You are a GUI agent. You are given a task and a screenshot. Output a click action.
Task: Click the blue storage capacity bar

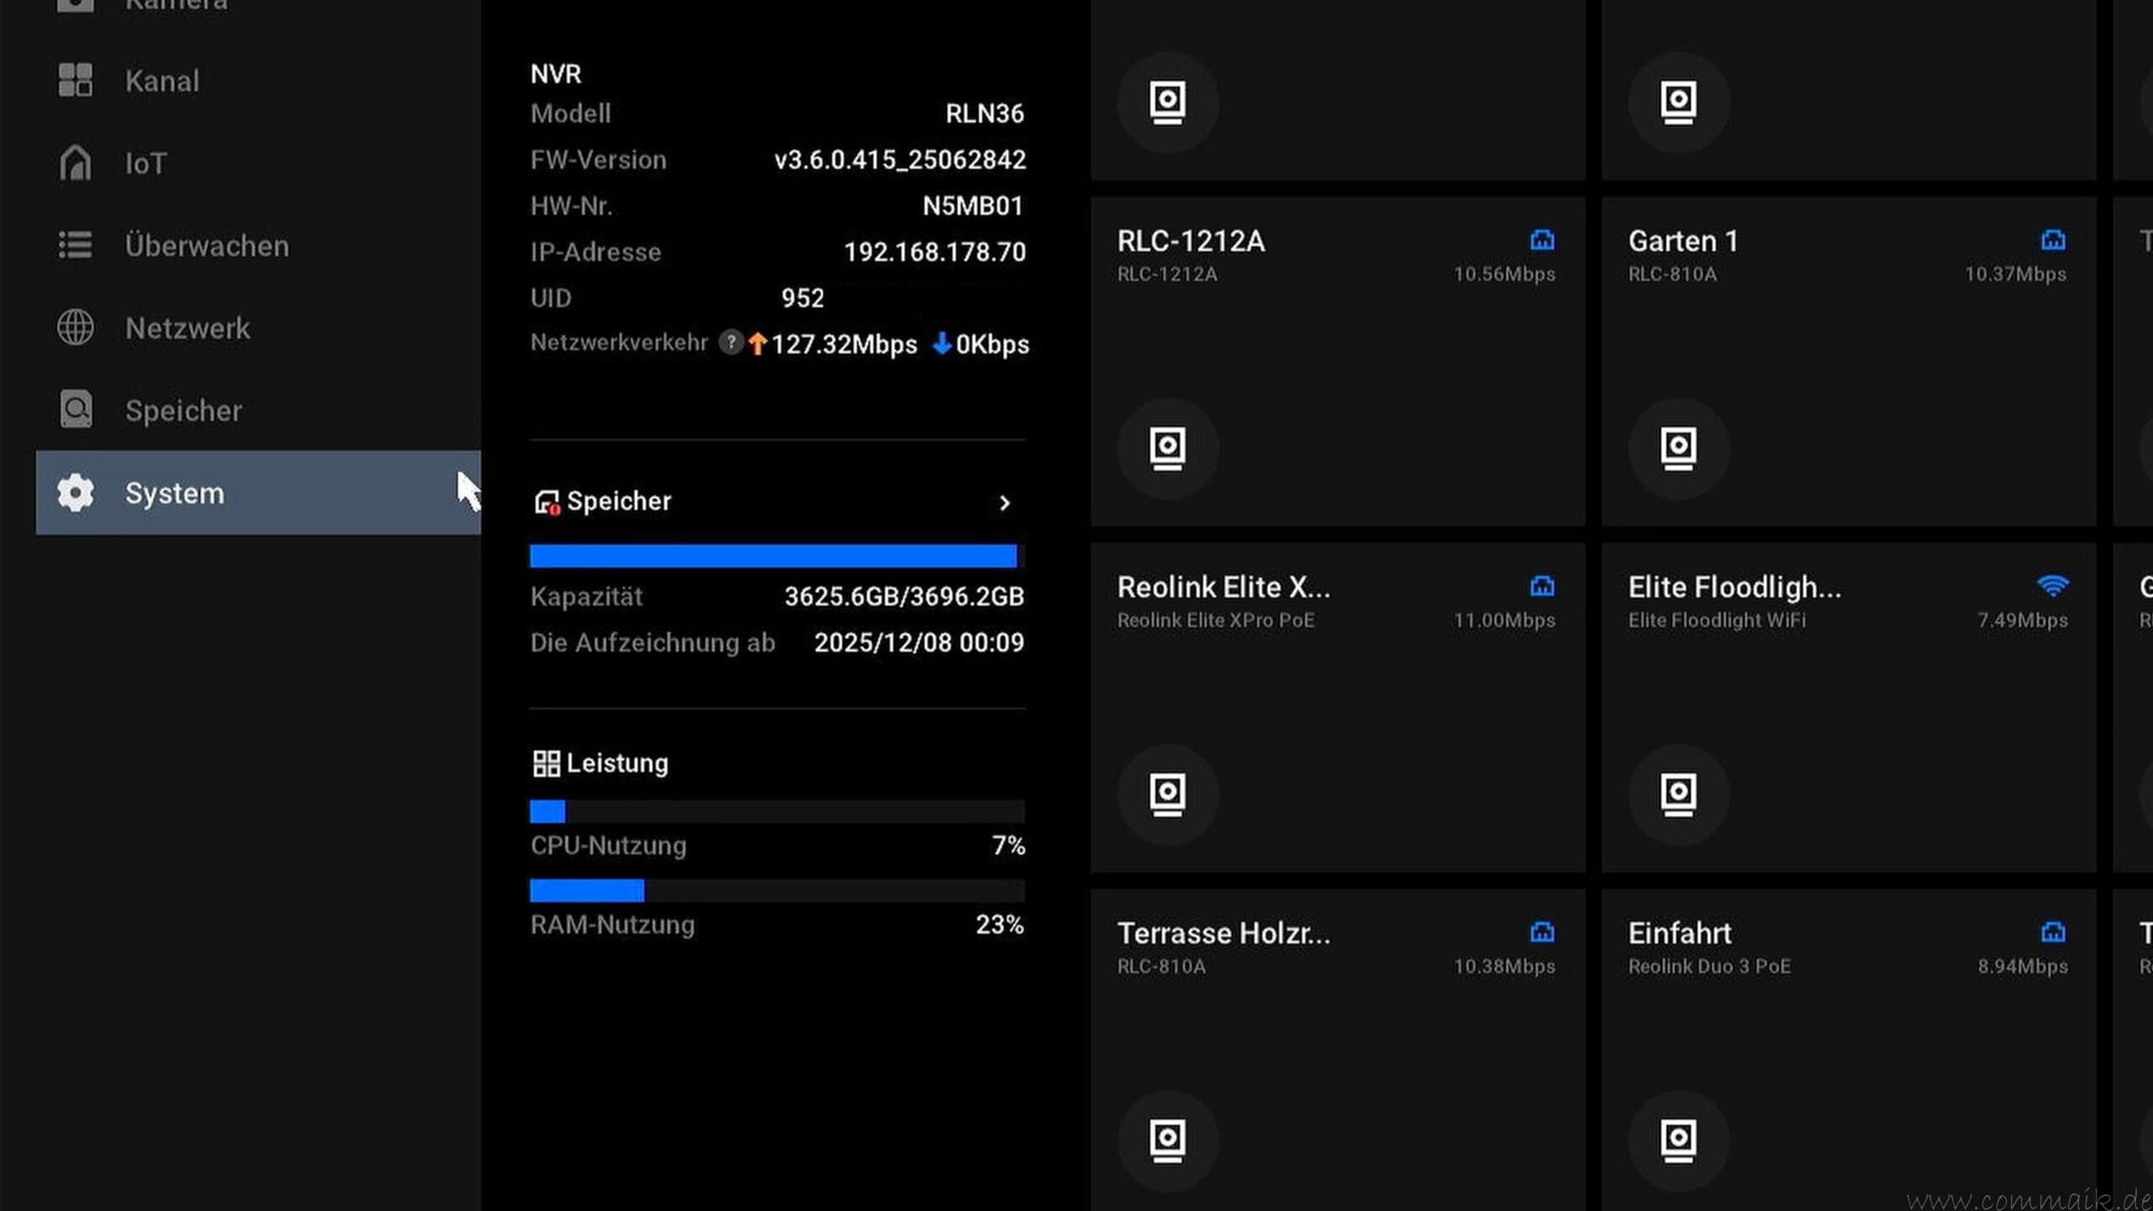[772, 556]
